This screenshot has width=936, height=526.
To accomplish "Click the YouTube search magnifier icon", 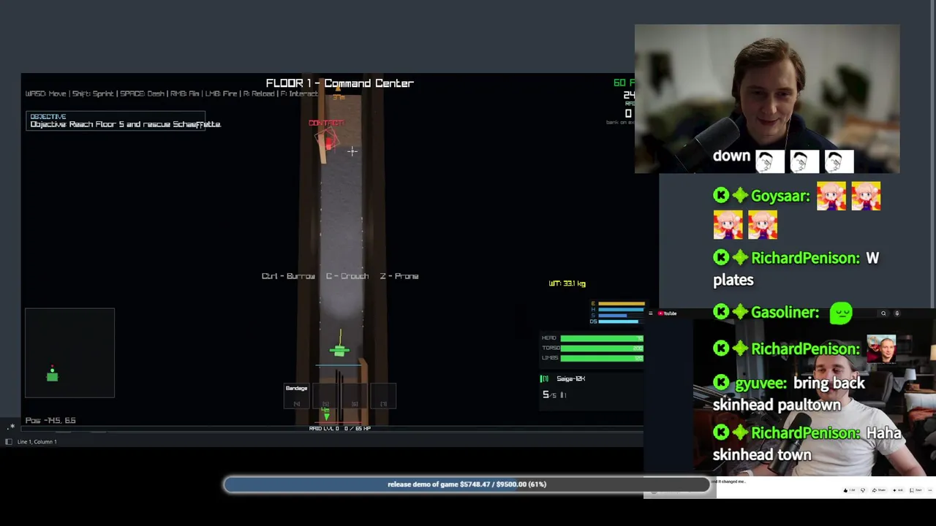I will coord(883,313).
